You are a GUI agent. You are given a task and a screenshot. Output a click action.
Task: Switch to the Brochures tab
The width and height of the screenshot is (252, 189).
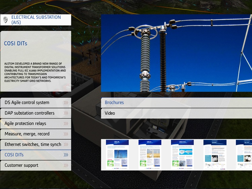click(x=176, y=103)
